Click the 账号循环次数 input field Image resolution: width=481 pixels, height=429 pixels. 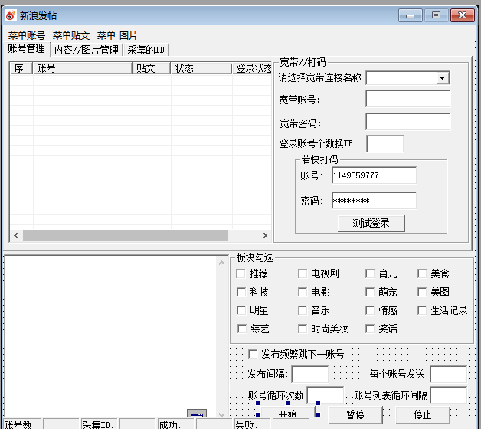point(326,395)
